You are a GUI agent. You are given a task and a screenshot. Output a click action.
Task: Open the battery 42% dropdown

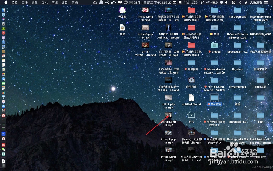tap(209, 2)
